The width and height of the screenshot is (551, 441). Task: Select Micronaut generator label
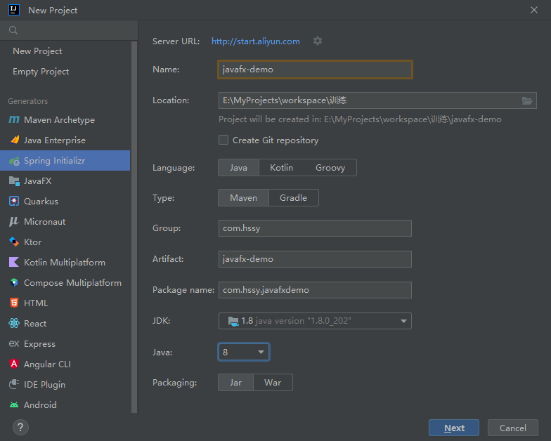click(45, 222)
